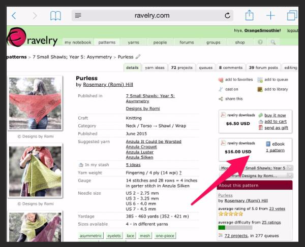The width and height of the screenshot is (305, 247).
Task: Open the 8 comments tab
Action: 230,67
